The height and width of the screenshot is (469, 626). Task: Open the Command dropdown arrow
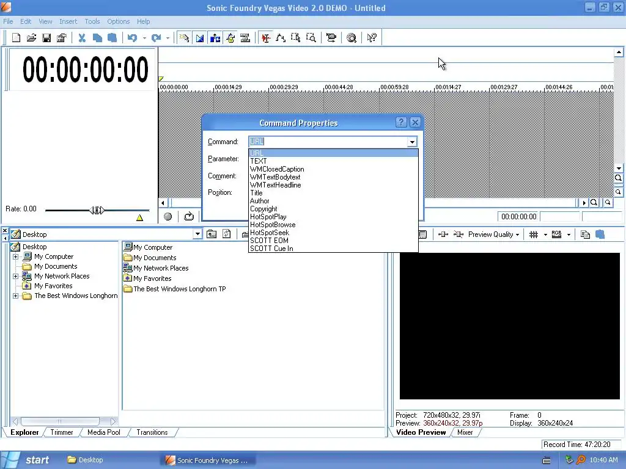[412, 142]
